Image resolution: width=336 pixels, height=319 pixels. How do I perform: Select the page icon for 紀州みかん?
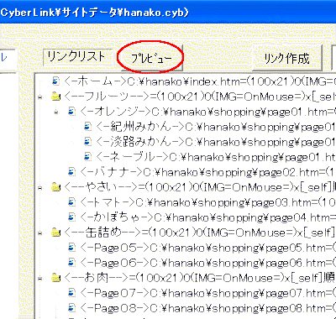[x=88, y=127]
